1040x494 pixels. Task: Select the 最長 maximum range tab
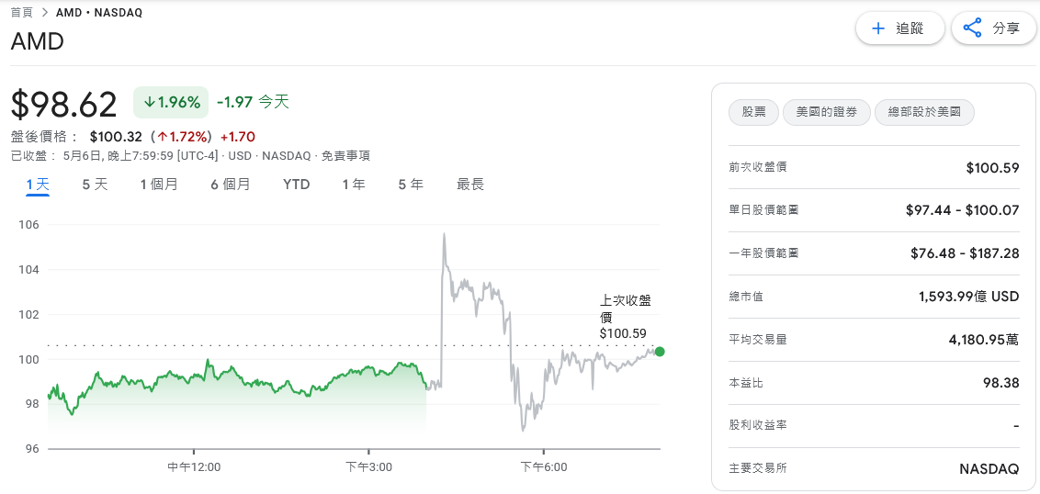click(x=470, y=185)
